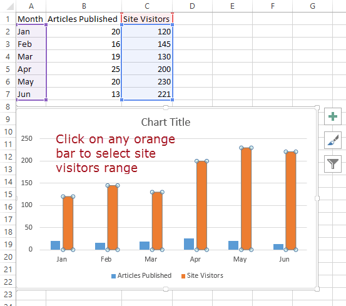Select cell with value 200
346x306 pixels.
[147, 69]
